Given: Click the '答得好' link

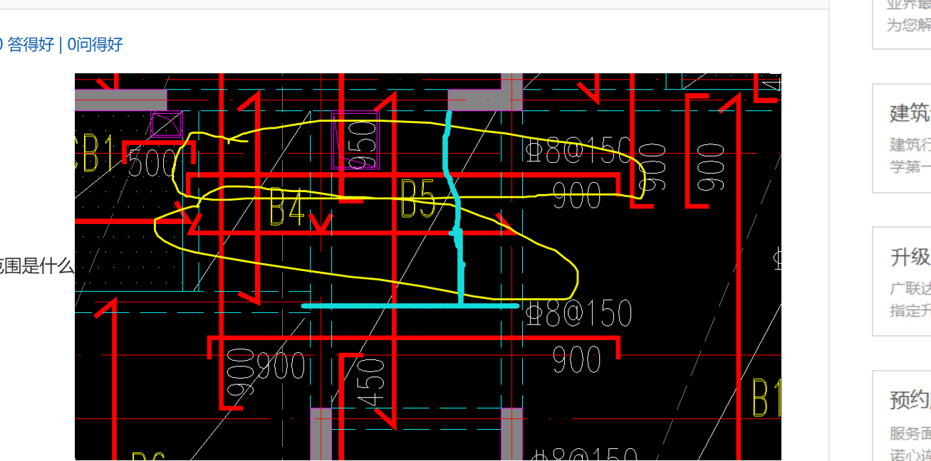Looking at the screenshot, I should 30,45.
